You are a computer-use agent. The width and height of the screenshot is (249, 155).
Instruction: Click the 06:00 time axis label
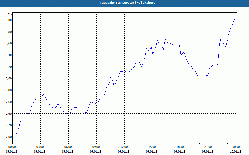click(68, 147)
